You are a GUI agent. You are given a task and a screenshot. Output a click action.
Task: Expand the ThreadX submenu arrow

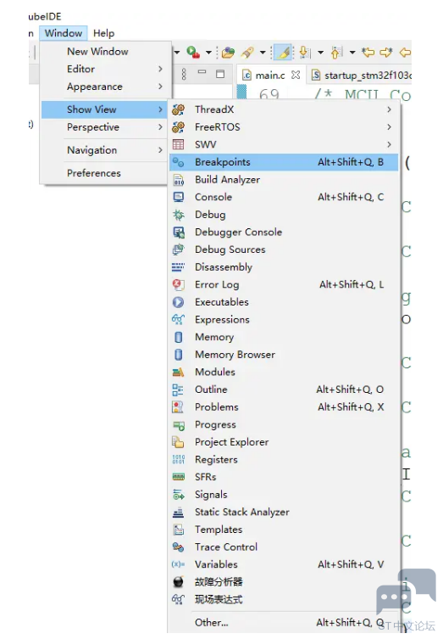click(390, 109)
